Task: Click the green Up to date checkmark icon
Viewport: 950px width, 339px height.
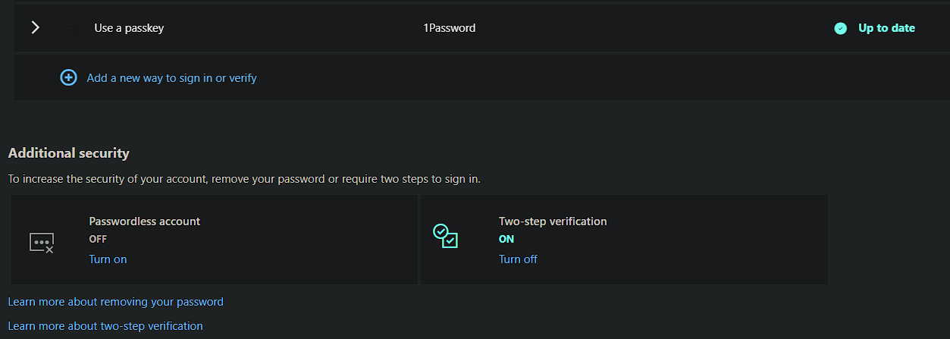Action: point(840,29)
